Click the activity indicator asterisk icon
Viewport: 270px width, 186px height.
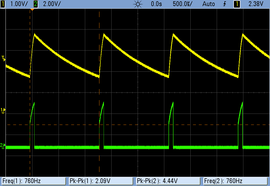(138, 4)
